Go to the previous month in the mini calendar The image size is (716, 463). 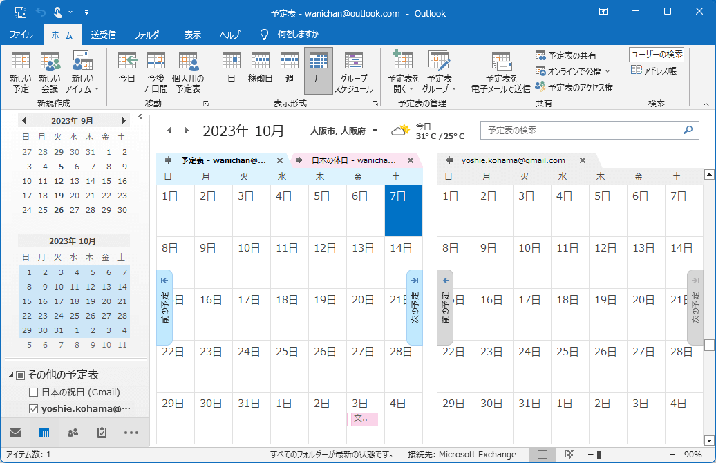click(23, 120)
